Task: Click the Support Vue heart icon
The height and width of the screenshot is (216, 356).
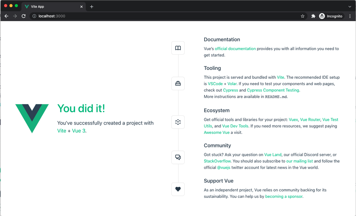Action: click(x=178, y=189)
